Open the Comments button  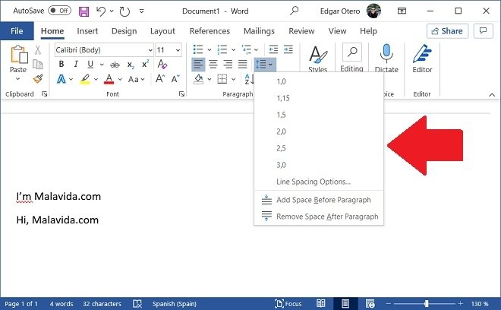[483, 31]
